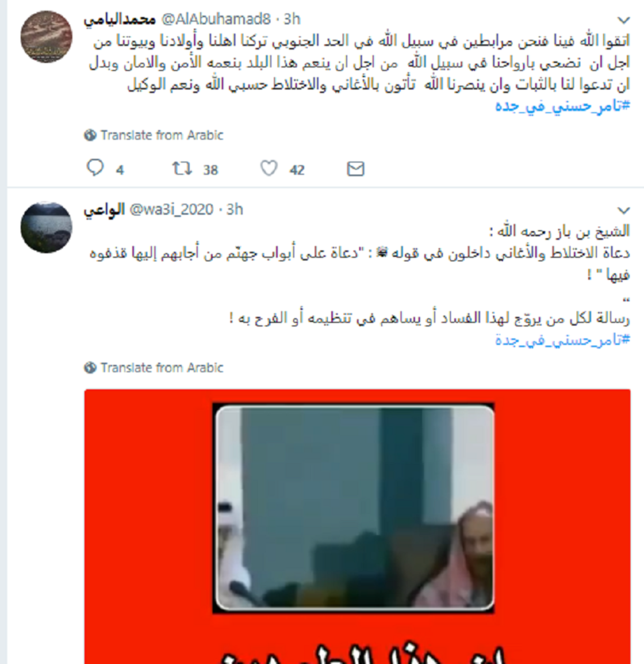The width and height of the screenshot is (644, 664).
Task: Expand options chevron on @wa3i_2020 tweet
Action: pos(623,210)
